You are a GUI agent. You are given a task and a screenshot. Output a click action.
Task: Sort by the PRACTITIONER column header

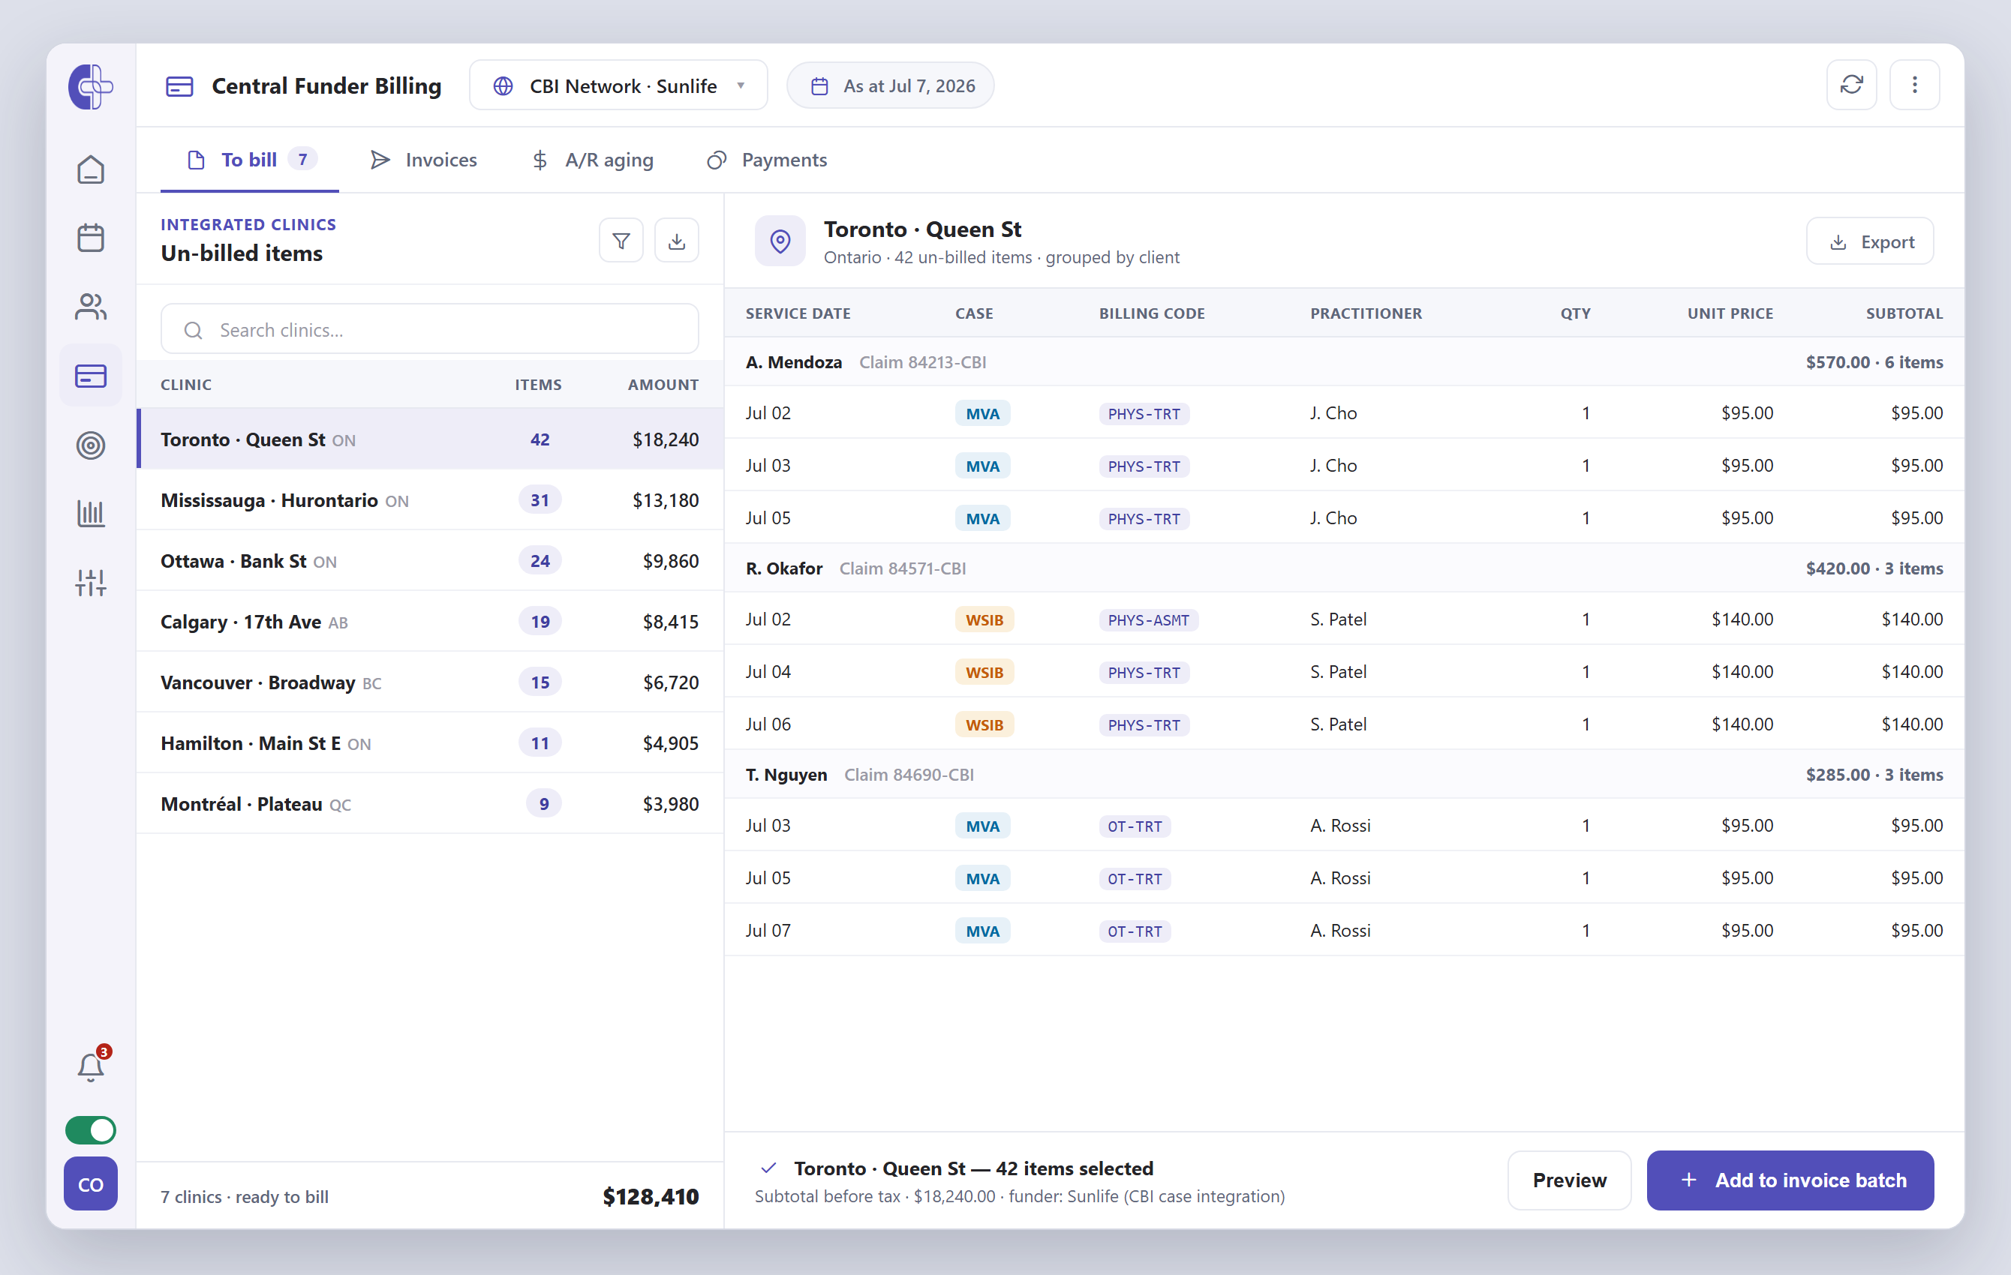coord(1366,314)
